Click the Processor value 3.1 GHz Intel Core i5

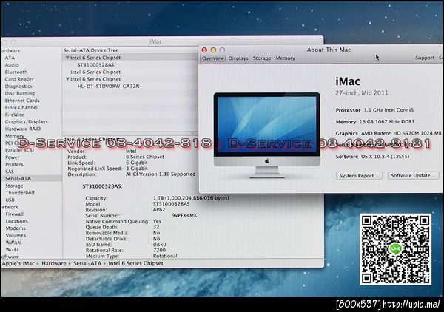(x=388, y=110)
